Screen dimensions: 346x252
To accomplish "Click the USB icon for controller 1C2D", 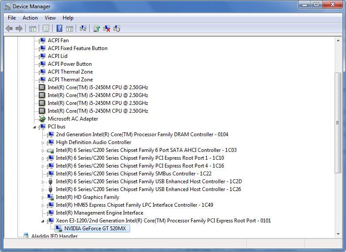I will point(50,181).
